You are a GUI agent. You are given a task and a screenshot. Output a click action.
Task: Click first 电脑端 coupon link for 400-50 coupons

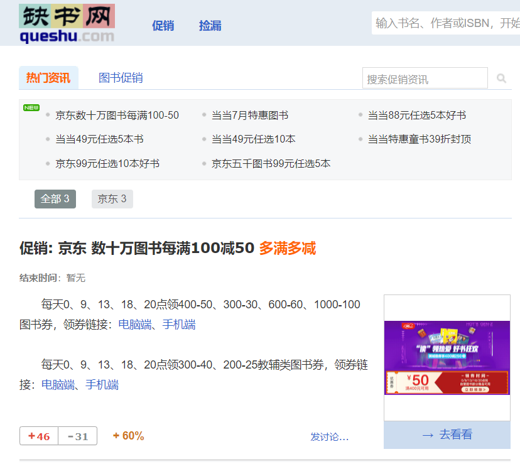[x=135, y=325]
